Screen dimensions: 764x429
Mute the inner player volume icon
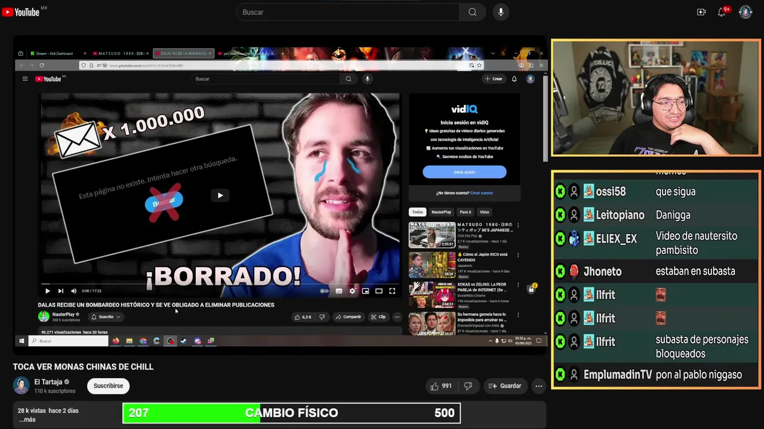[73, 291]
